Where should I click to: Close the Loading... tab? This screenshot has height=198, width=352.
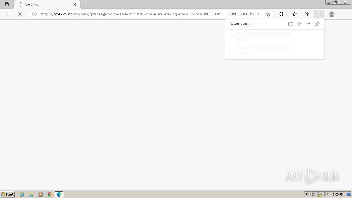point(75,4)
